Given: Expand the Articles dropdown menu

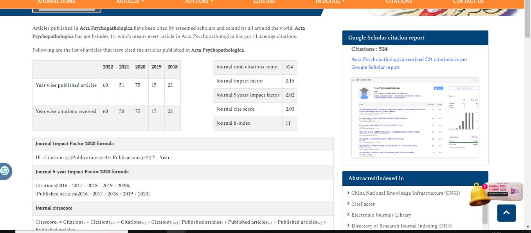Looking at the screenshot, I should (x=130, y=2).
